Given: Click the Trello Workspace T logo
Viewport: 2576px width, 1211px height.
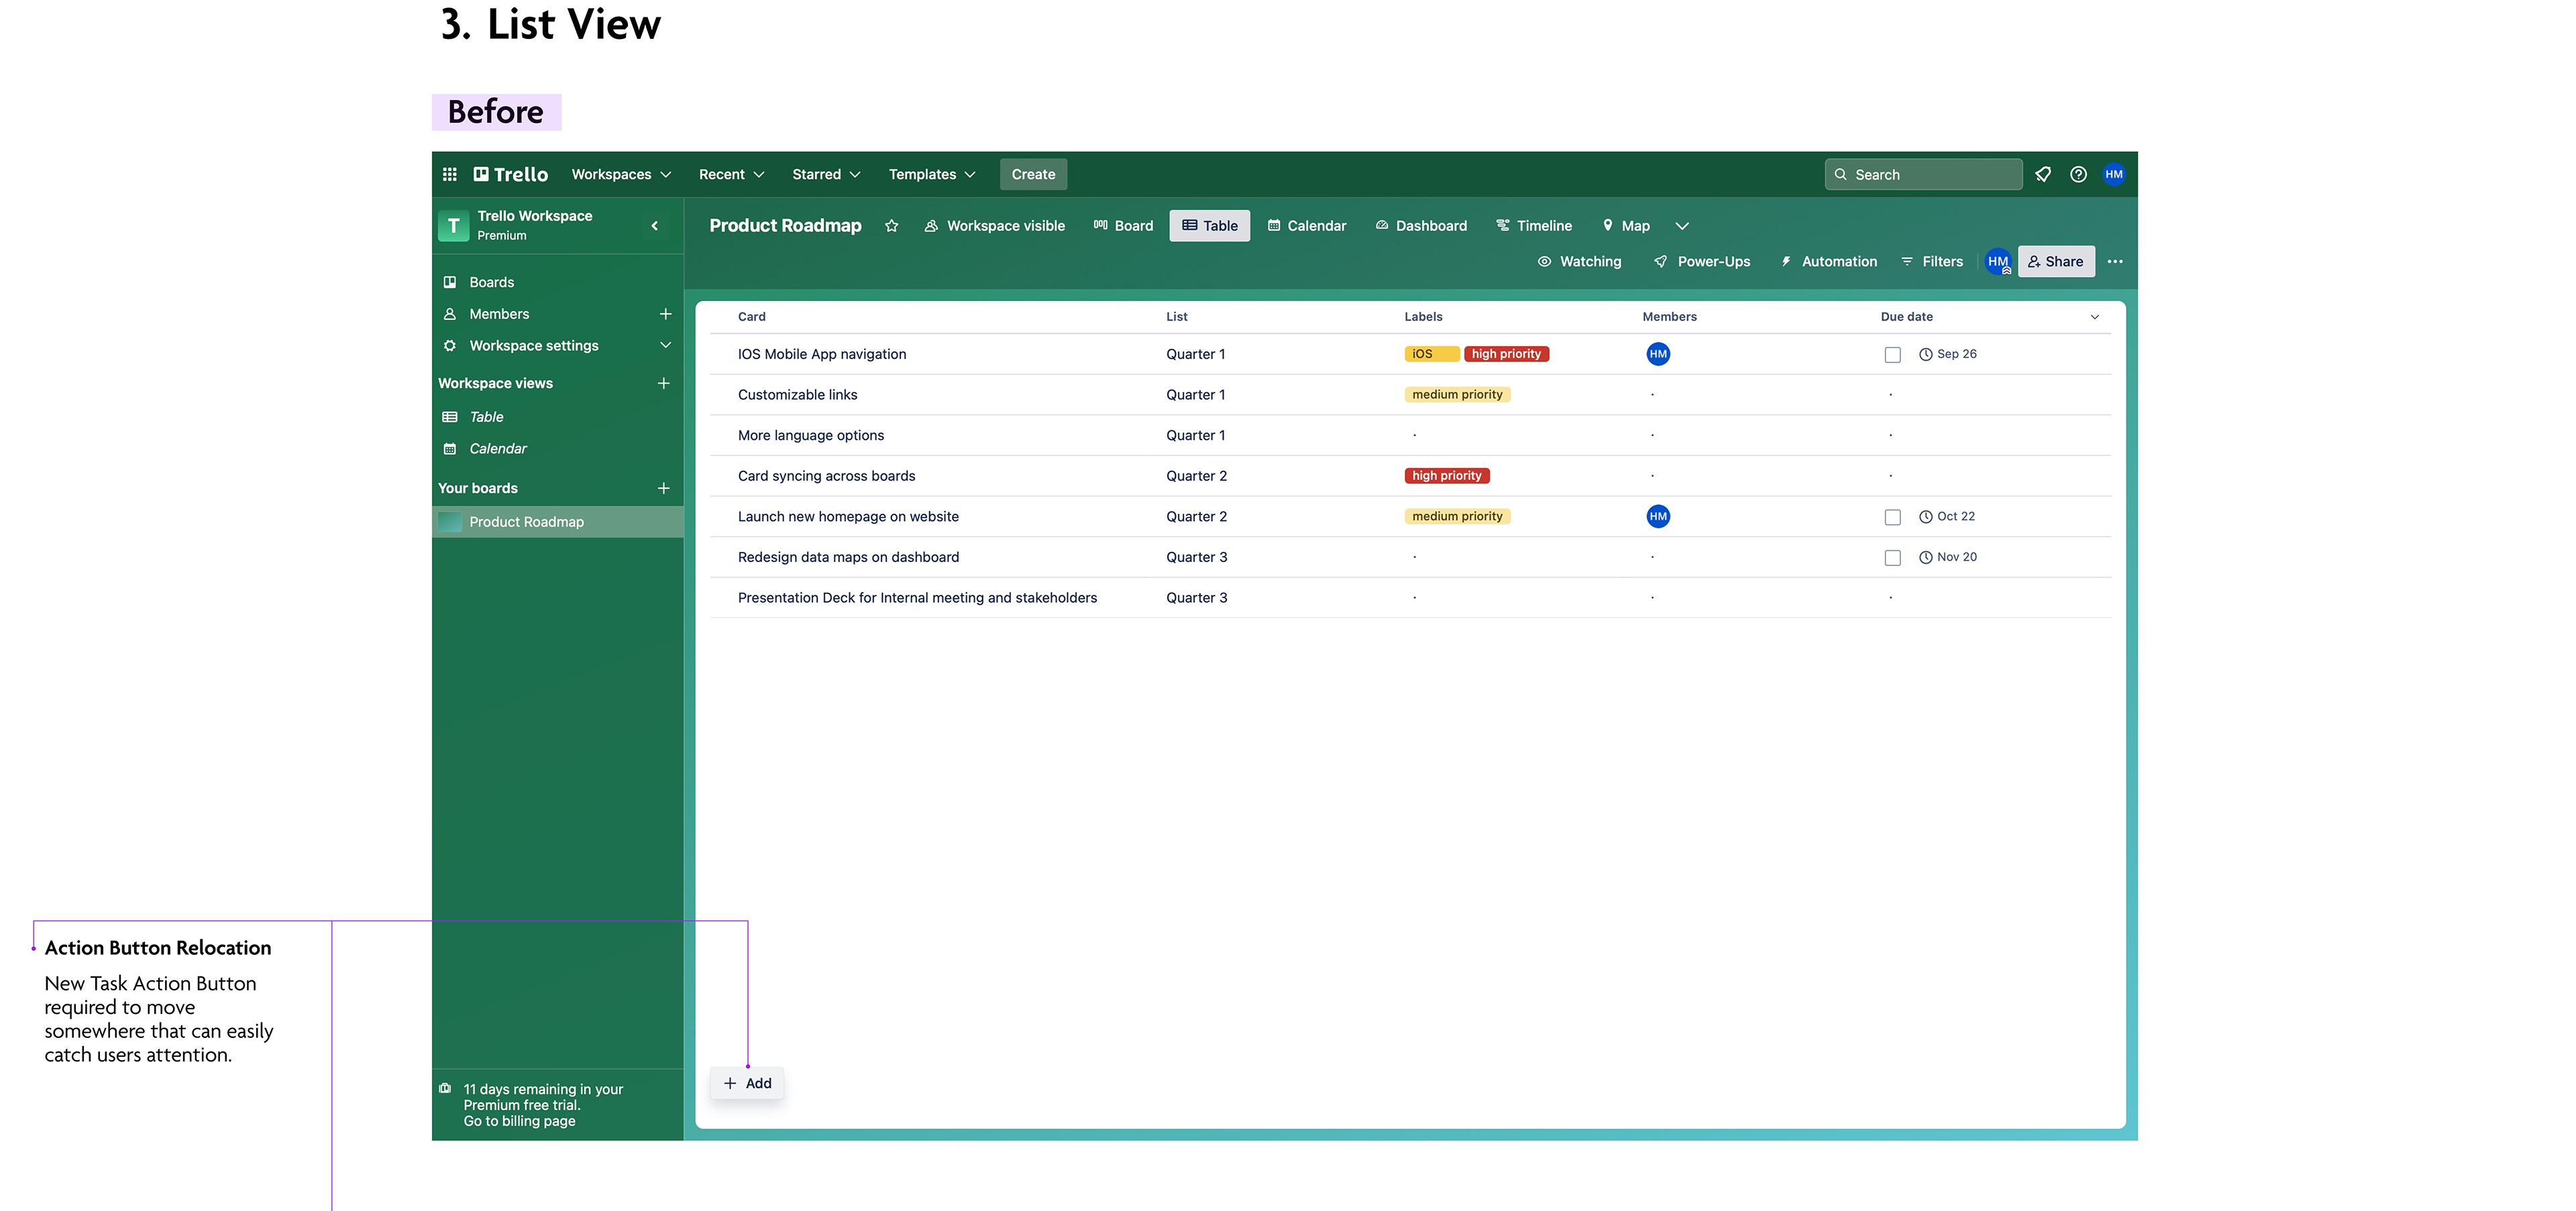Looking at the screenshot, I should tap(453, 226).
